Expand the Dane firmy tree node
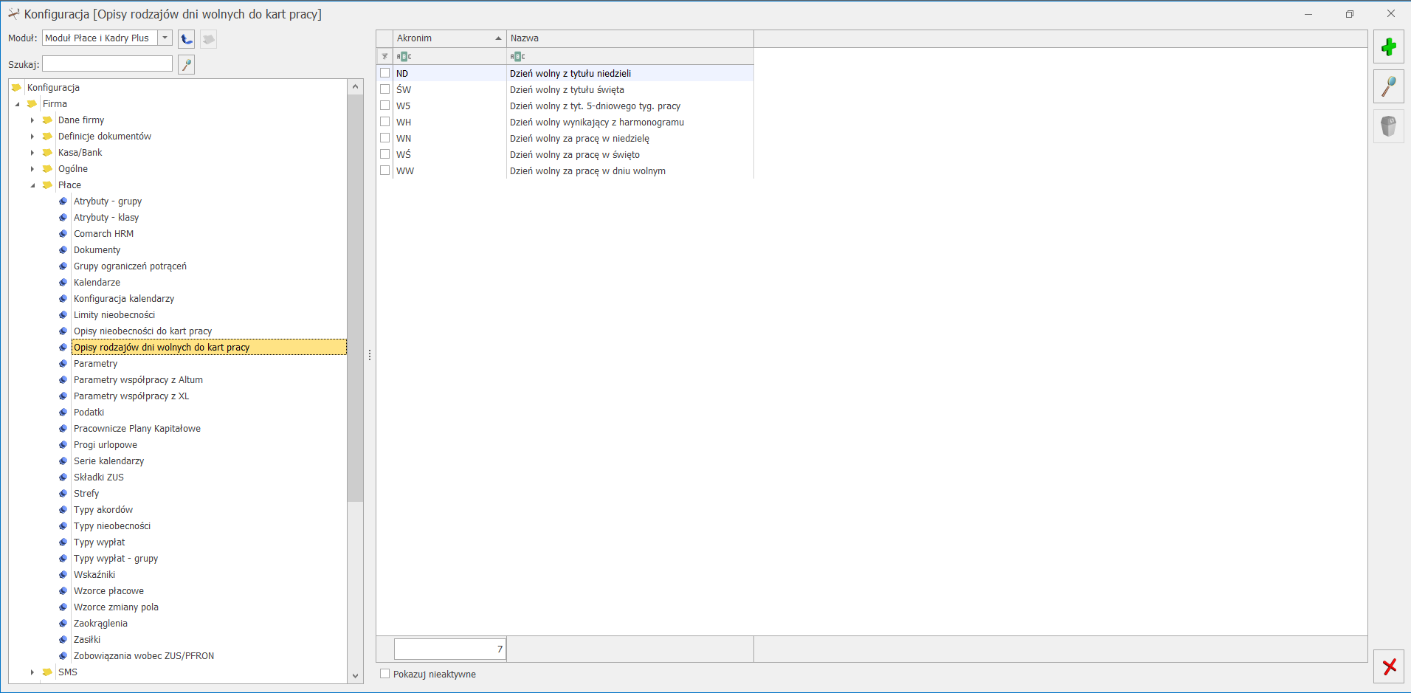 (32, 120)
